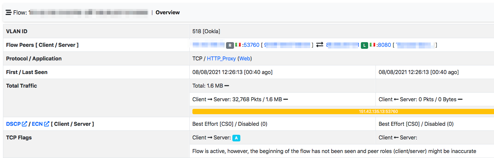Click the Italian flag next to port 53760
Image resolution: width=494 pixels, height=158 pixels.
[x=238, y=45]
